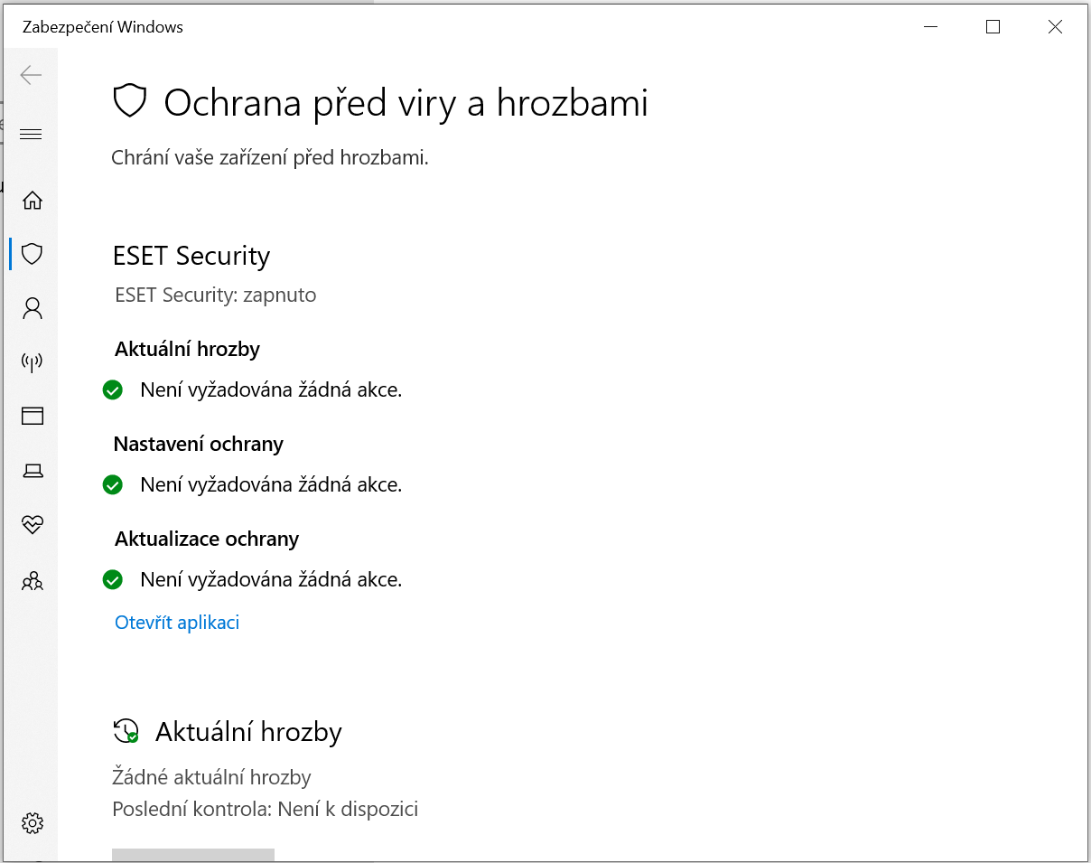1091x863 pixels.
Task: Click the scan history icon beside 'Aktuální hrozby'
Action: tap(126, 731)
